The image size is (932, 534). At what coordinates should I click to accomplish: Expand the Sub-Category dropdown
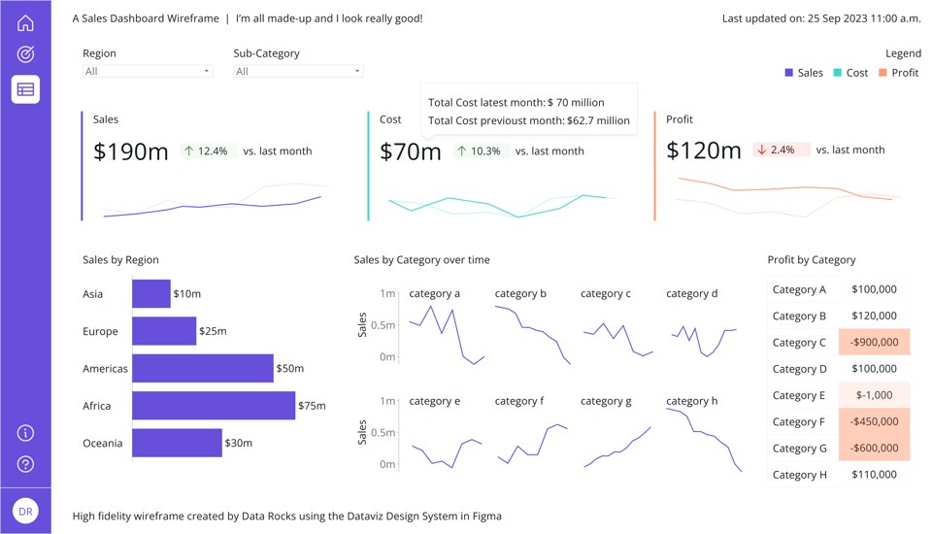pos(298,71)
